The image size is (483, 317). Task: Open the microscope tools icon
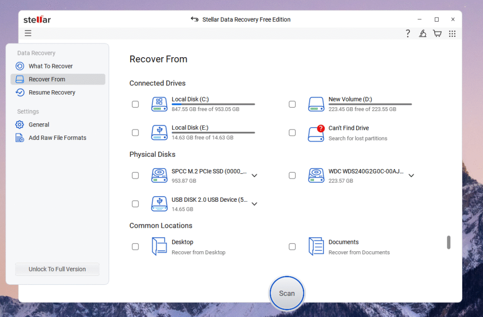pos(423,34)
